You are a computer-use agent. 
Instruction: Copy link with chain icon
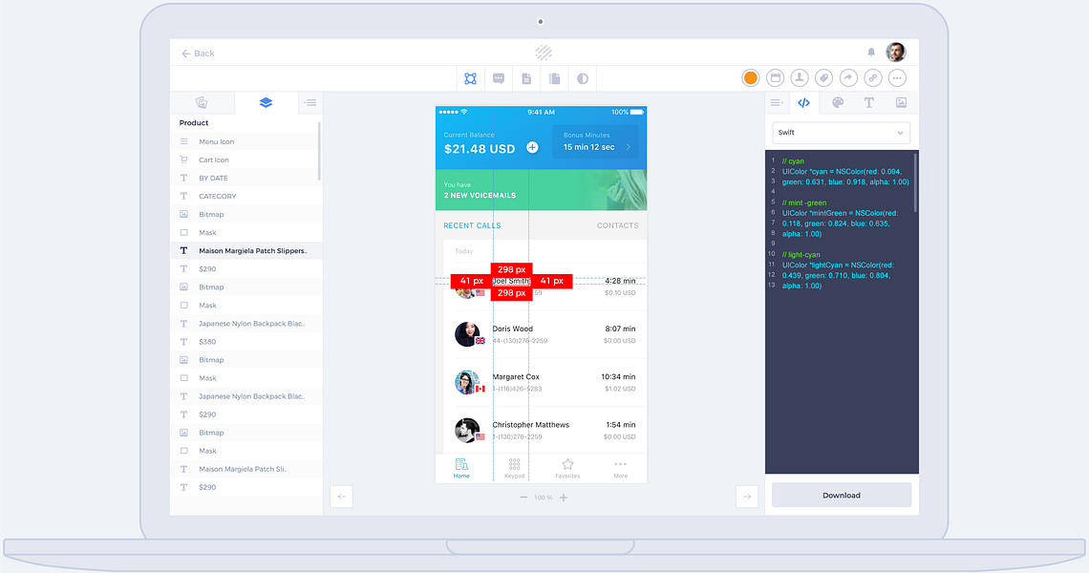[873, 77]
